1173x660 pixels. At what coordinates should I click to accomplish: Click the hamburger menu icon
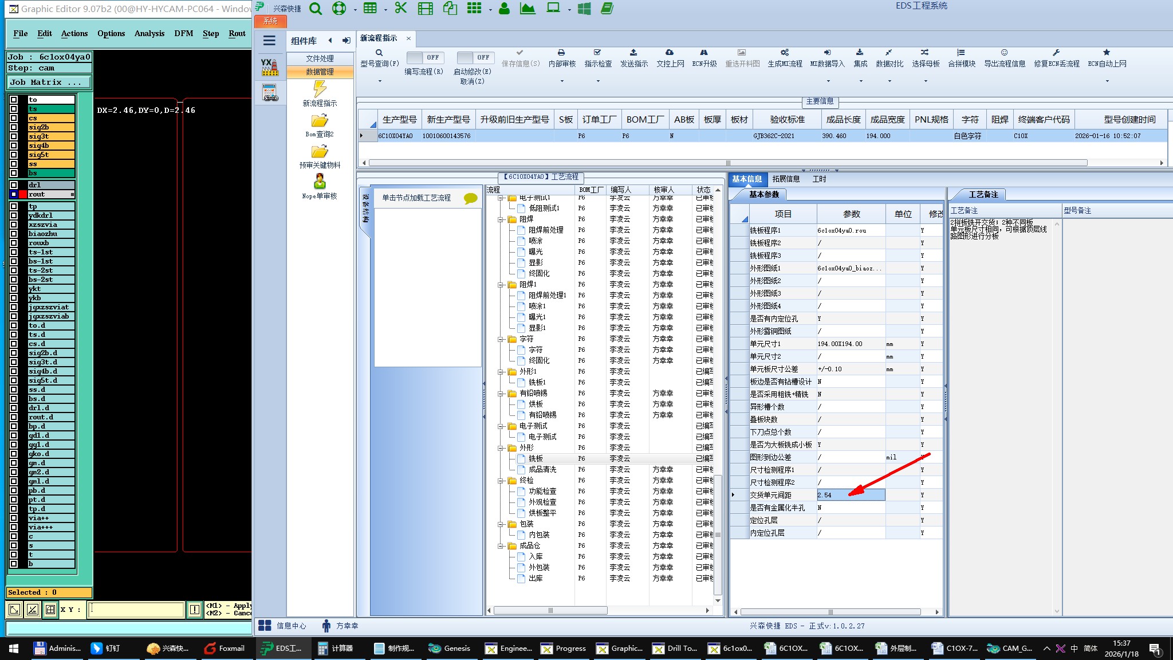point(269,40)
